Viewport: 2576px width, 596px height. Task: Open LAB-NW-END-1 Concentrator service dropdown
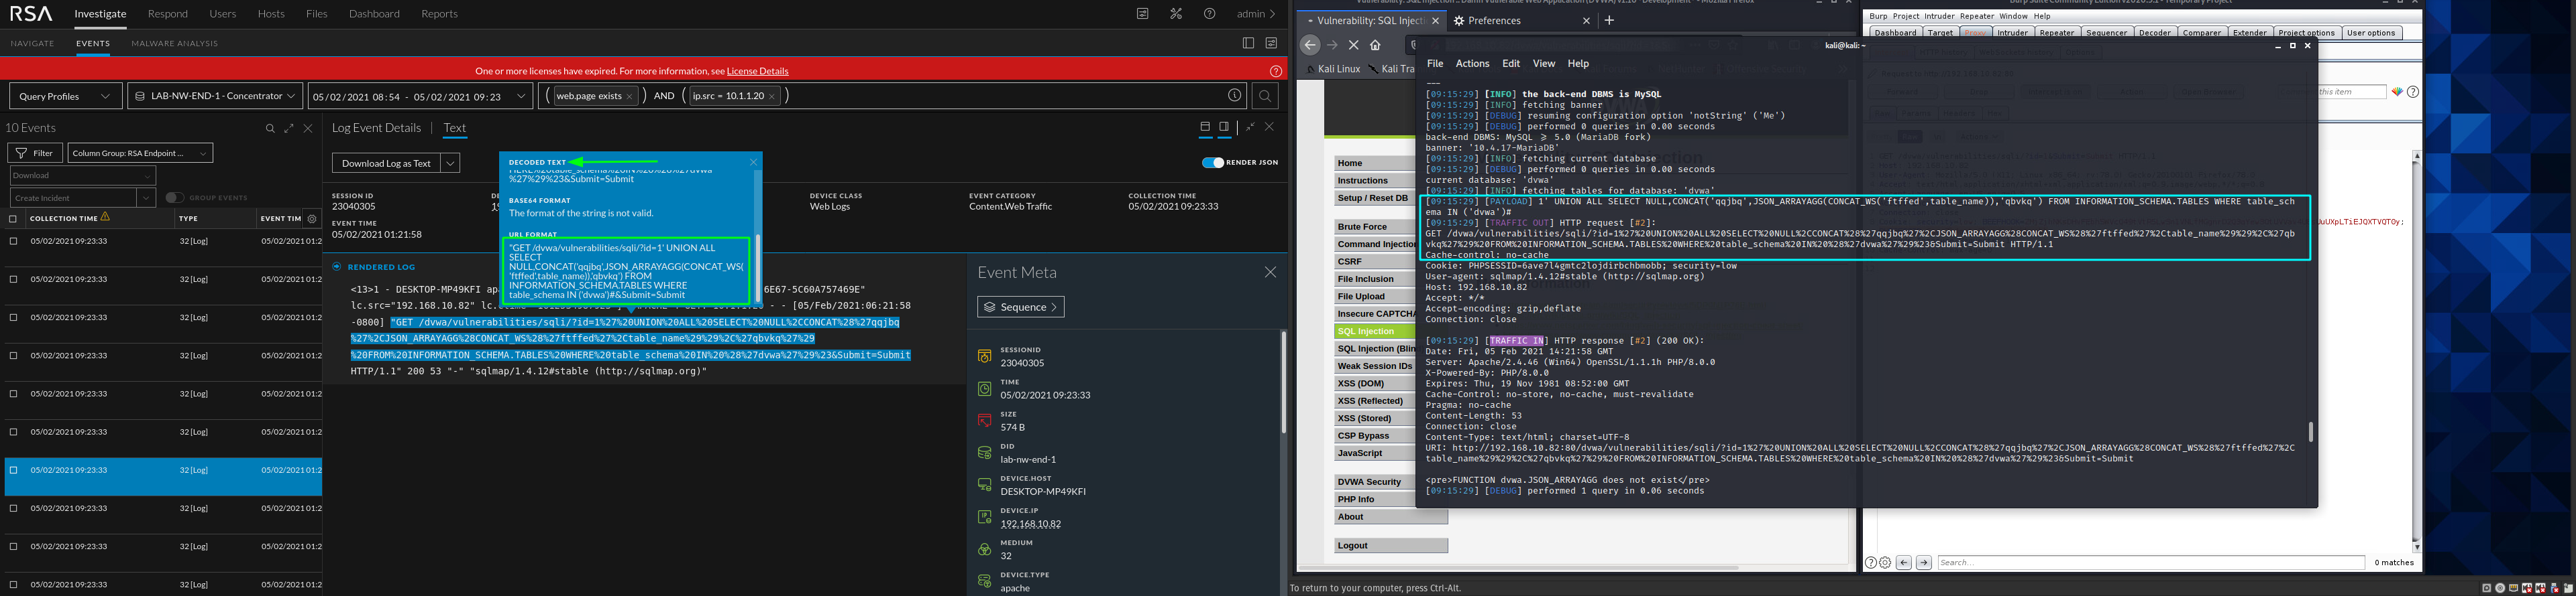point(215,96)
